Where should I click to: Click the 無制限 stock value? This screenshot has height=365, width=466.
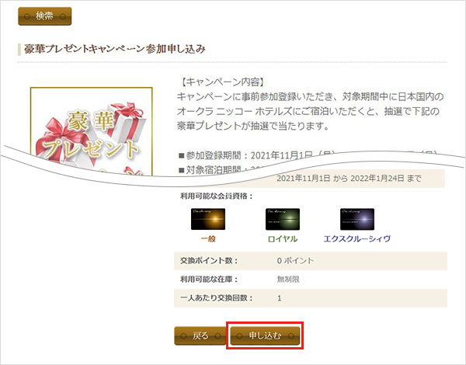288,279
